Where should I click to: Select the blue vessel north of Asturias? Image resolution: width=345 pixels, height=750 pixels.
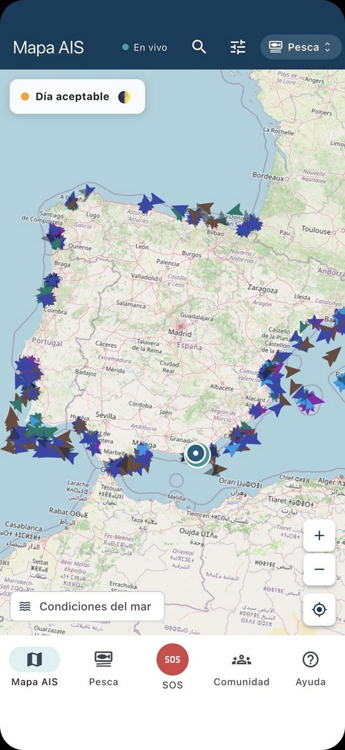tap(157, 199)
